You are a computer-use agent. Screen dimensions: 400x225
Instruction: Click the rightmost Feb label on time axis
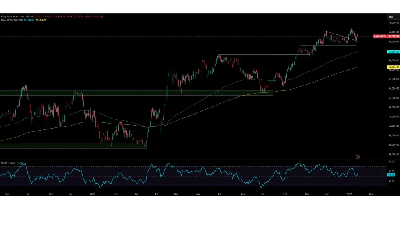(x=371, y=194)
